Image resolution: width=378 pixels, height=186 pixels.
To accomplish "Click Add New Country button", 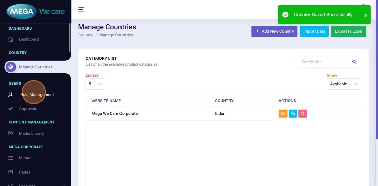I will 274,31.
